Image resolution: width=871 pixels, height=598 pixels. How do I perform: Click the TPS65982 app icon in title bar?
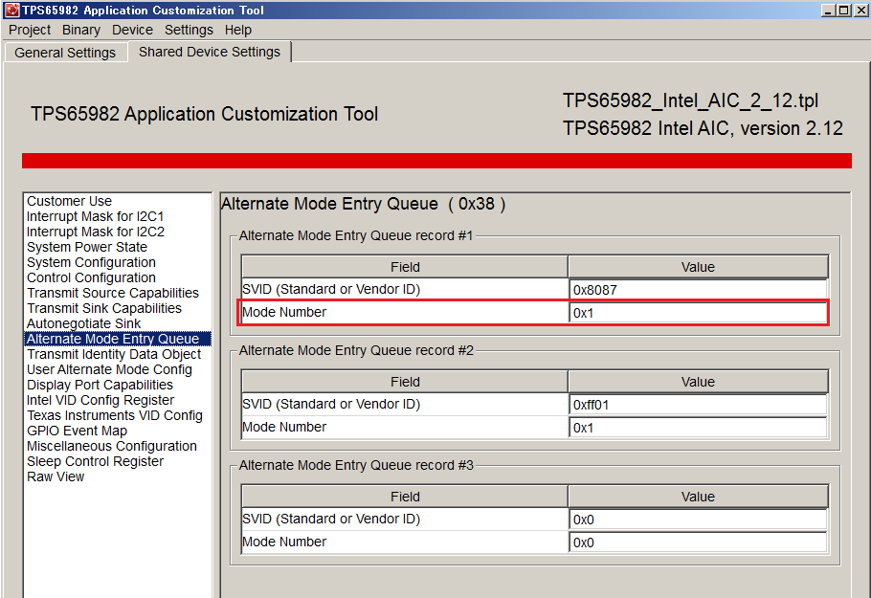point(11,10)
